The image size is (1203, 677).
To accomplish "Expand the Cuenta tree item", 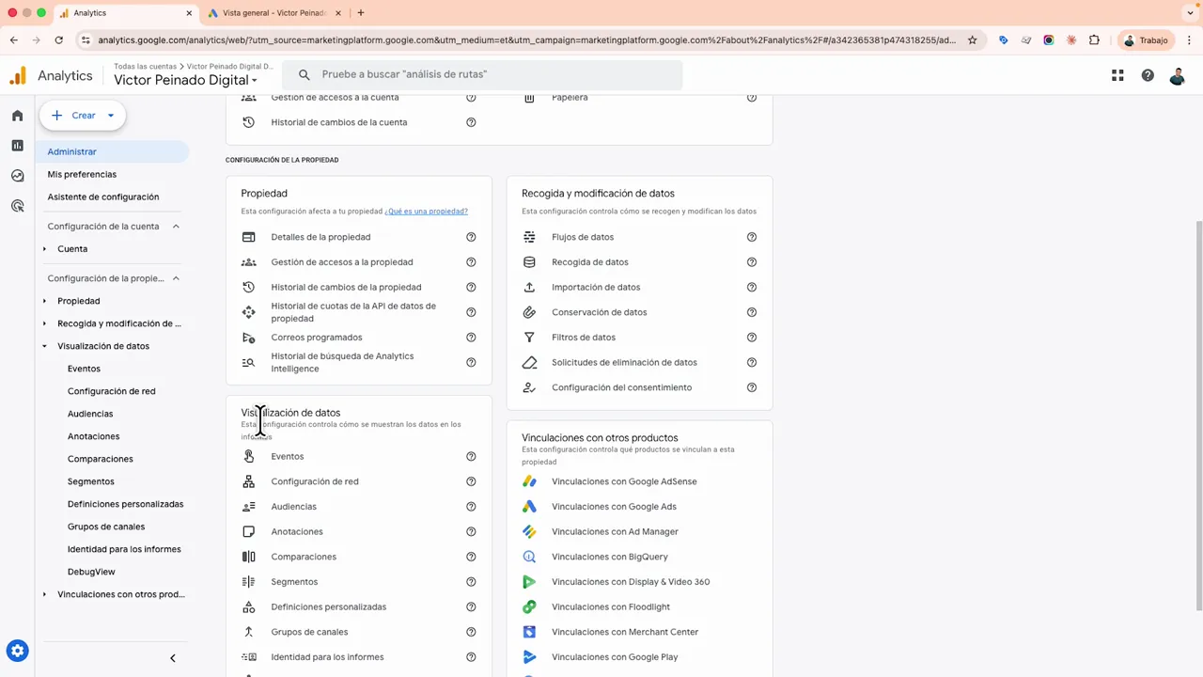I will pos(44,249).
